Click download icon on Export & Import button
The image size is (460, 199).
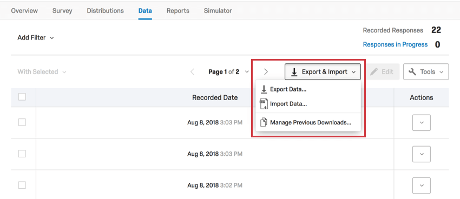294,72
